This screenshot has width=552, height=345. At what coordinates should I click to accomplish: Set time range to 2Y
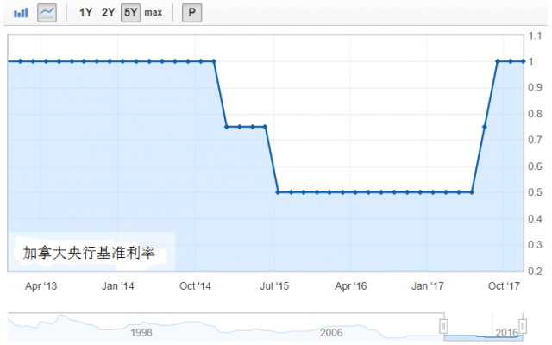(108, 13)
